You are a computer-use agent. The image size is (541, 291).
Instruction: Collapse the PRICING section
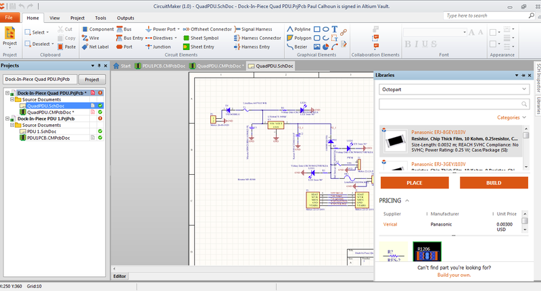pyautogui.click(x=406, y=201)
